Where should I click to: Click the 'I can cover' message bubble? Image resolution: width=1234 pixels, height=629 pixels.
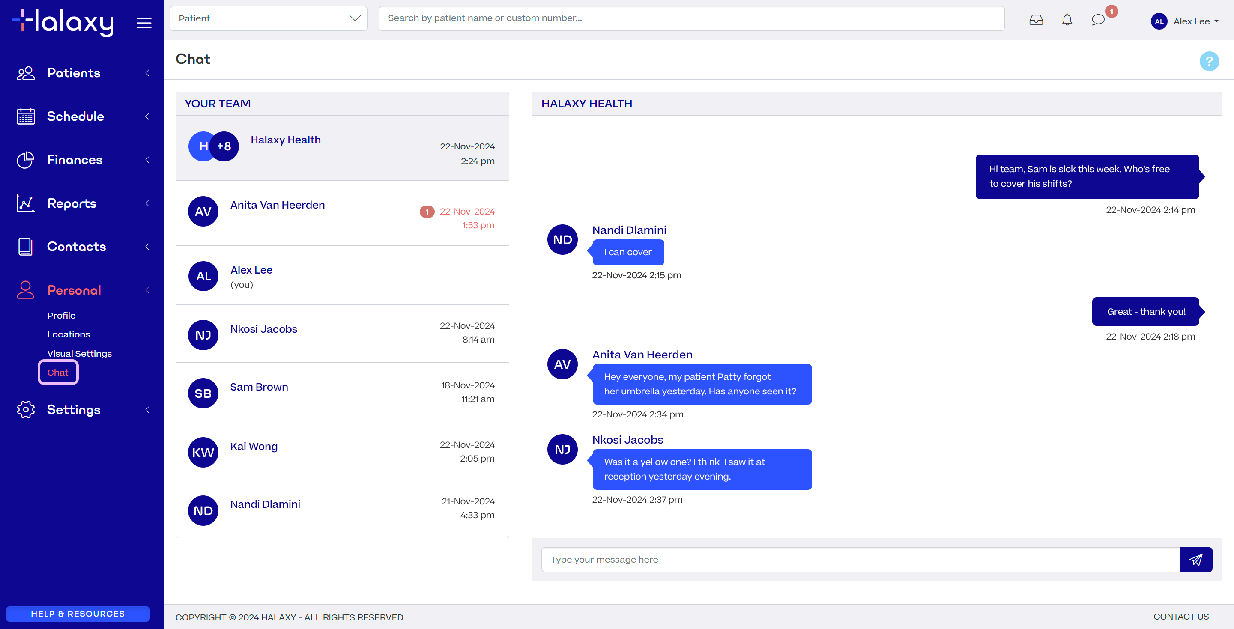click(627, 252)
